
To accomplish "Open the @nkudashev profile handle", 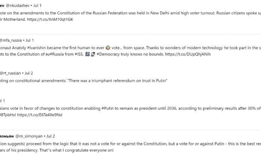I will point(18,6).
